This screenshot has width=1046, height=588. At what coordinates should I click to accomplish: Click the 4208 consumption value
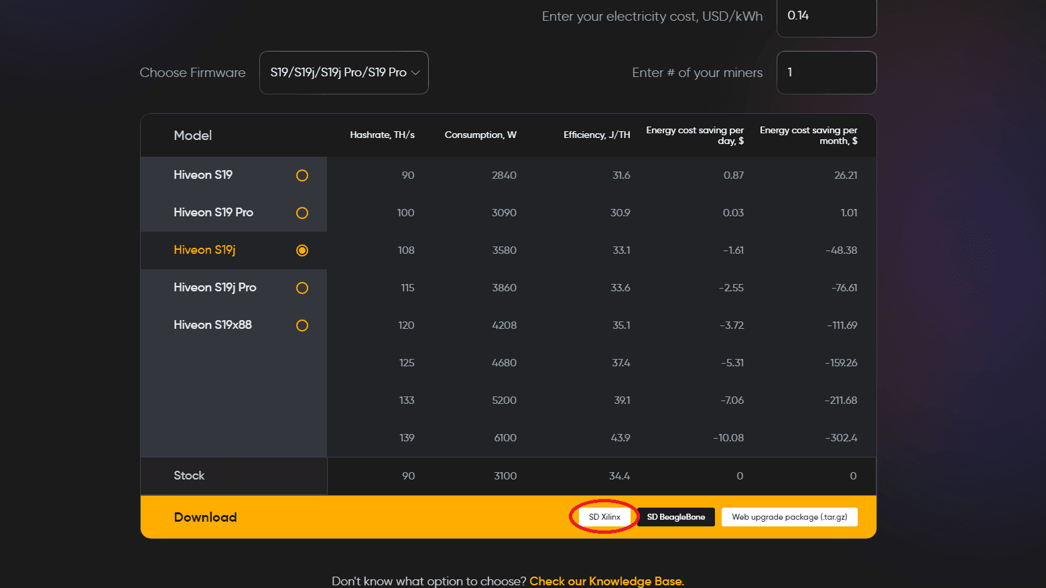click(504, 325)
